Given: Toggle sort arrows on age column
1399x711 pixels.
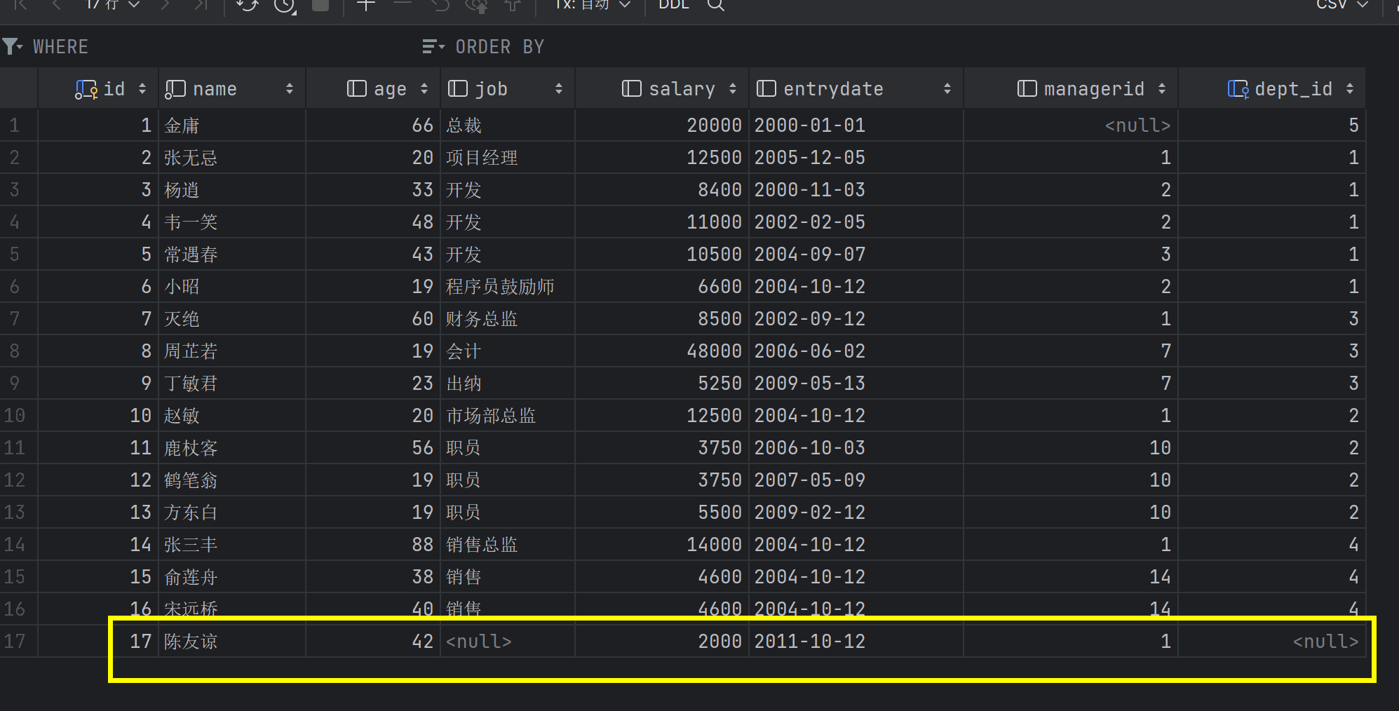Looking at the screenshot, I should (424, 89).
